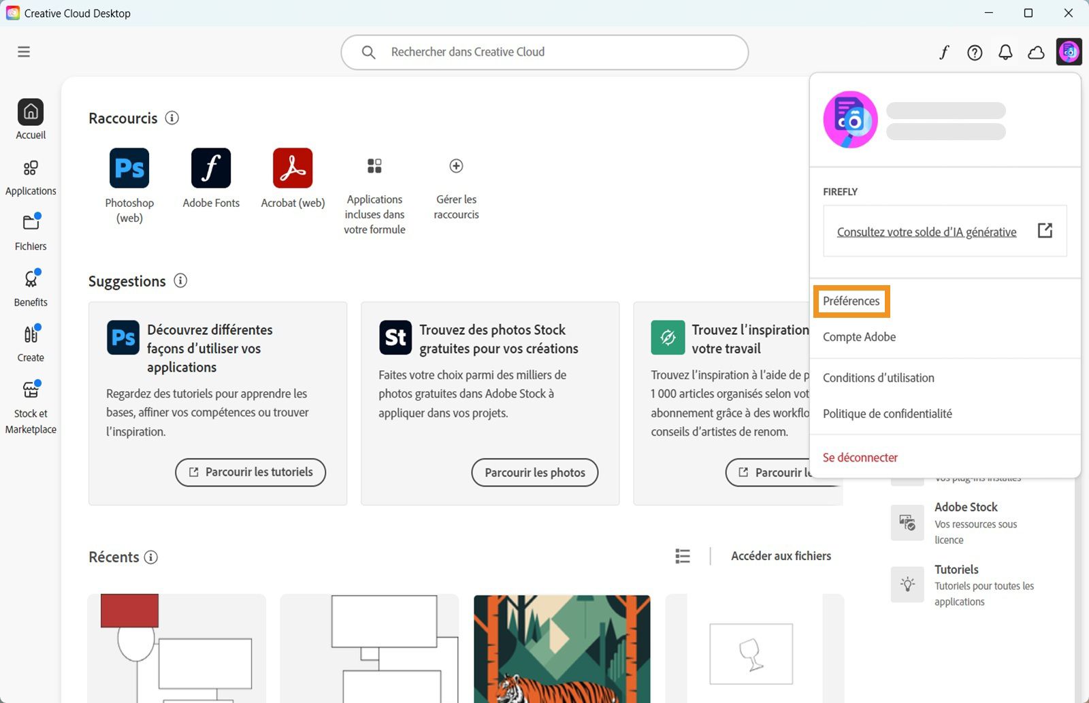The width and height of the screenshot is (1089, 703).
Task: Click the Trouvez l'inspiration card icon
Action: (x=668, y=338)
